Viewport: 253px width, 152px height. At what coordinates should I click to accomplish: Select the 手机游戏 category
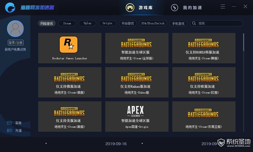coord(178,23)
